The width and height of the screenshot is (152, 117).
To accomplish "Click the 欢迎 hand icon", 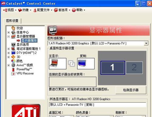I will coord(13,28).
